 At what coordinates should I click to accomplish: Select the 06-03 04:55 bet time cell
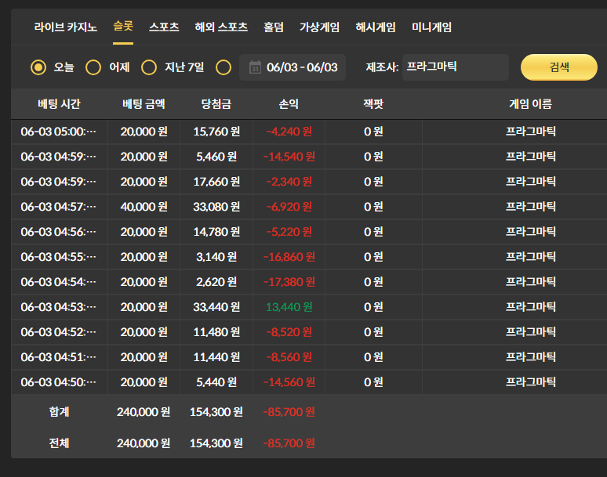click(59, 257)
